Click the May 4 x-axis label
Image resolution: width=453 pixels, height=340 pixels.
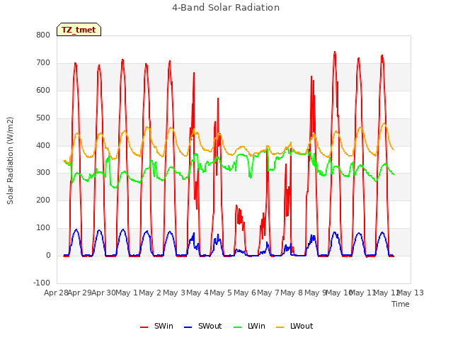tap(197, 293)
